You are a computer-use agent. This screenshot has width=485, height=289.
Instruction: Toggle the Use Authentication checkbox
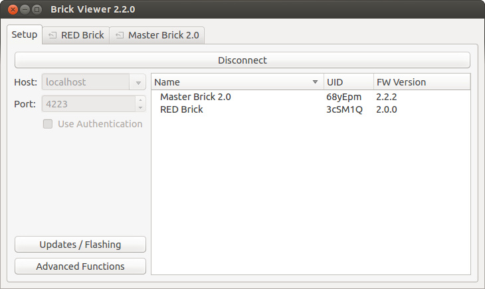(48, 124)
